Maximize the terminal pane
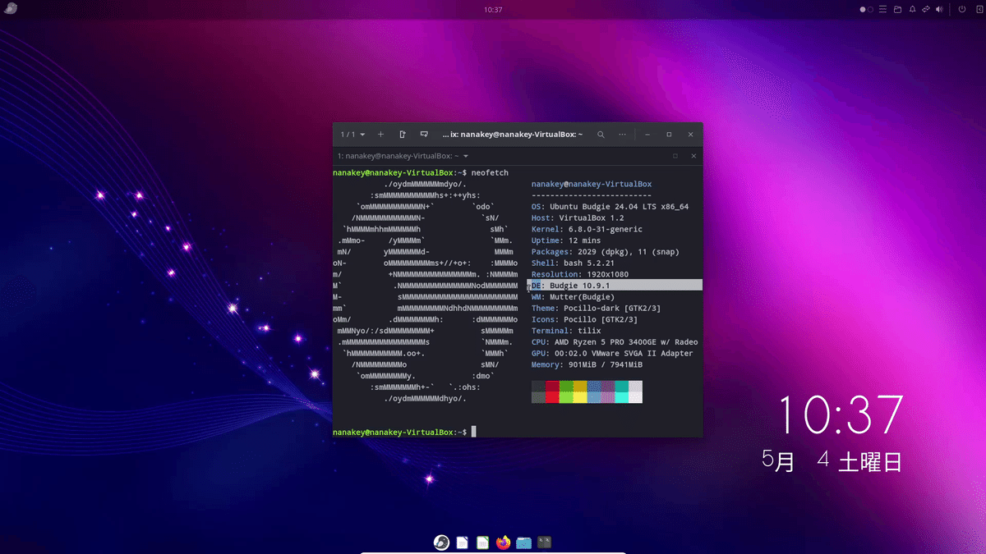 click(x=675, y=156)
